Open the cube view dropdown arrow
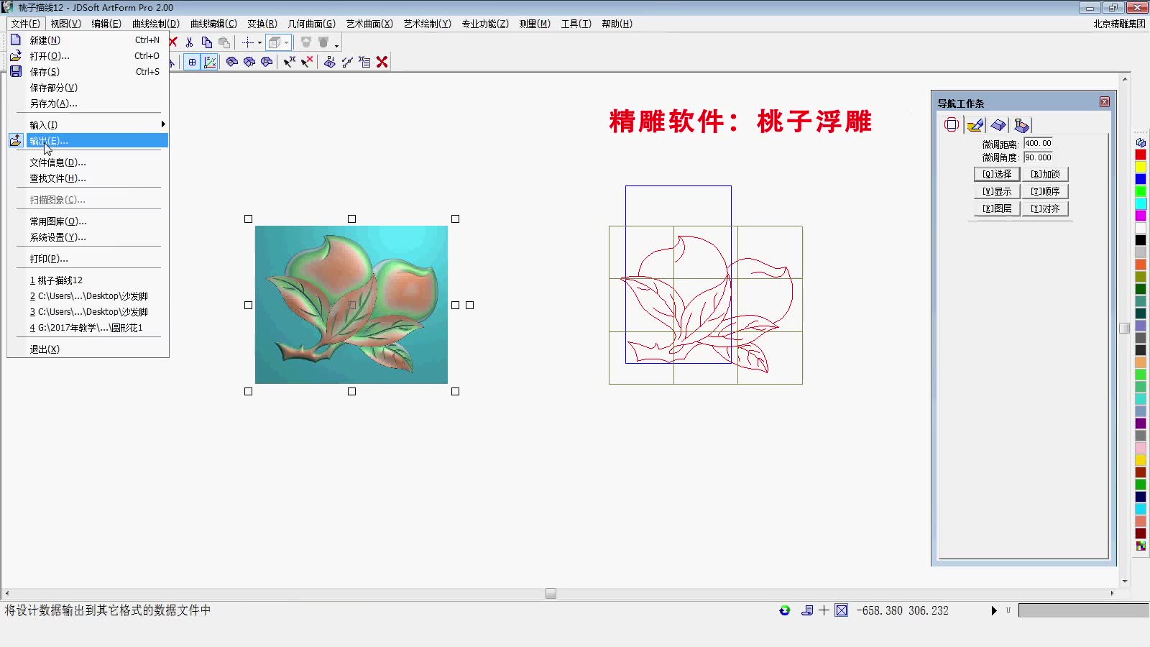Viewport: 1150px width, 647px height. pos(286,42)
